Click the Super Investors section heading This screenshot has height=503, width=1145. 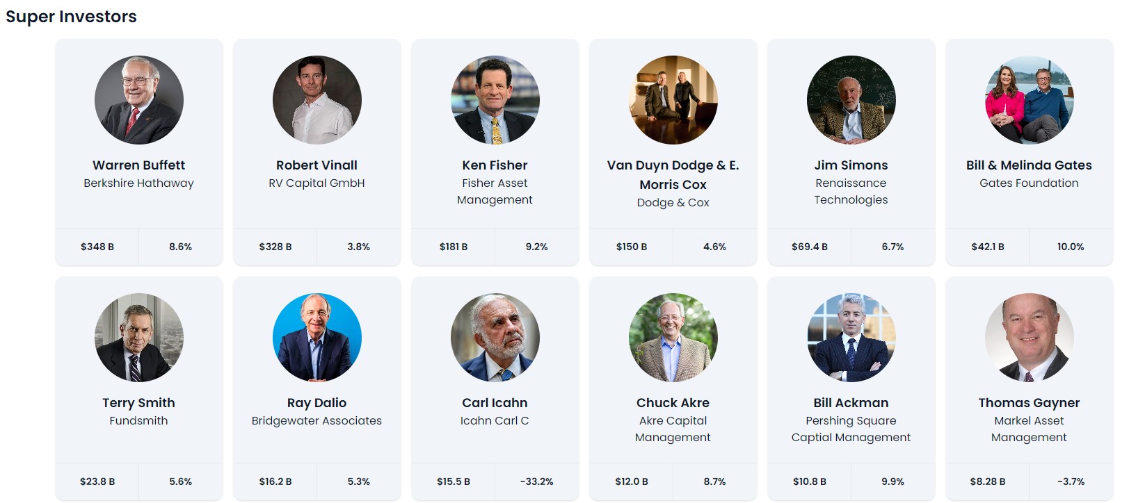click(71, 17)
